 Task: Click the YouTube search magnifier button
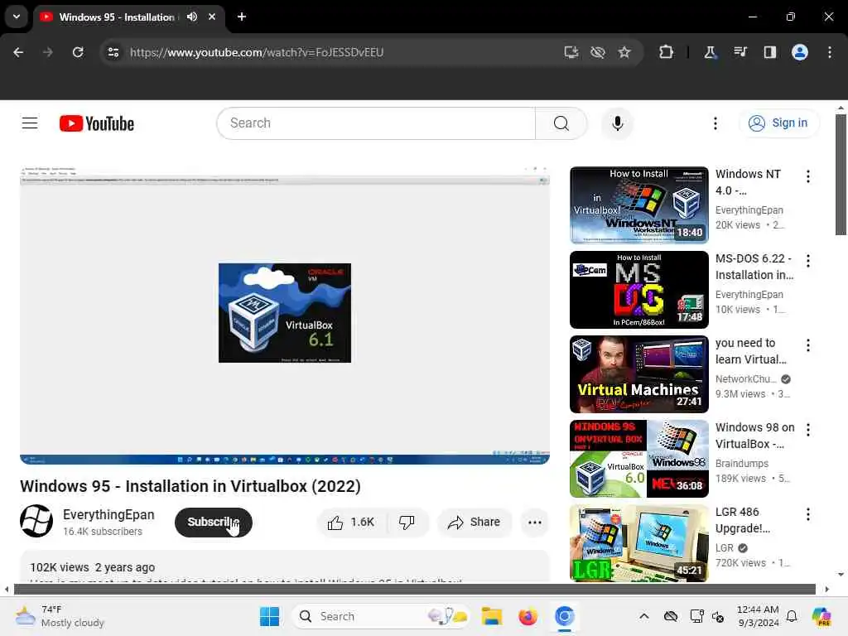coord(561,123)
